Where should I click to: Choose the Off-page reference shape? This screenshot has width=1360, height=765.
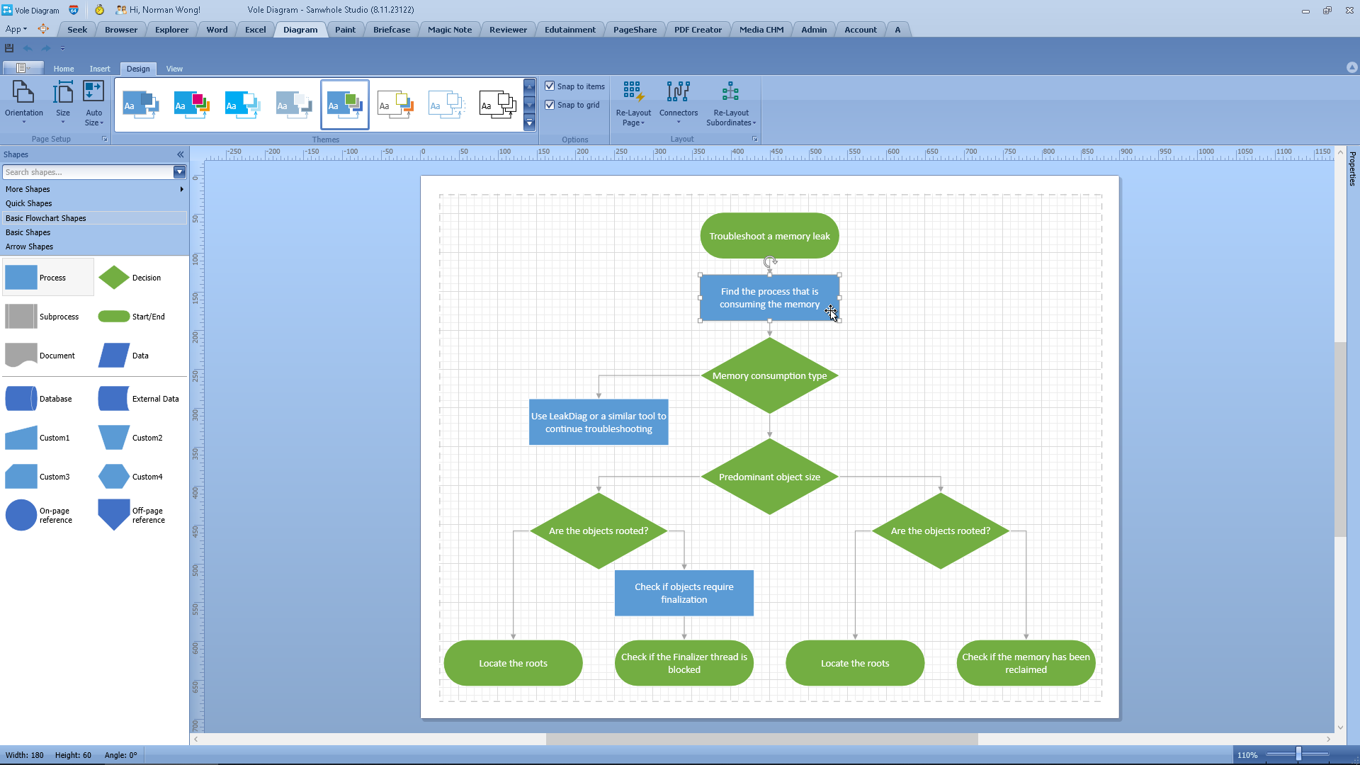114,515
